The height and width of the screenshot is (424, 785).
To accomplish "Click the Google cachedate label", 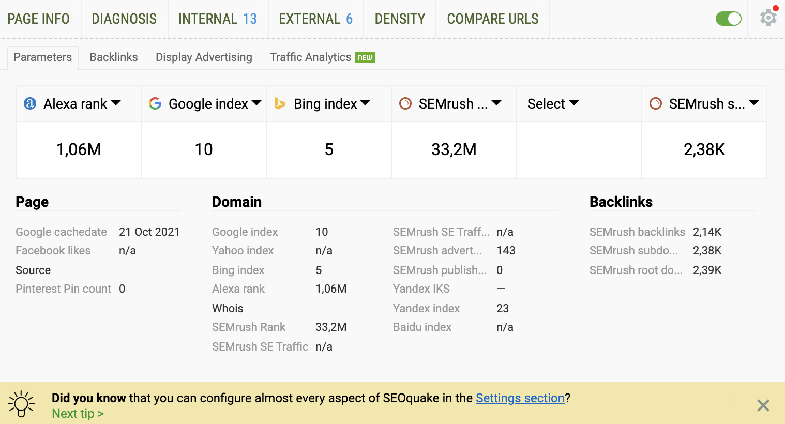I will 61,232.
